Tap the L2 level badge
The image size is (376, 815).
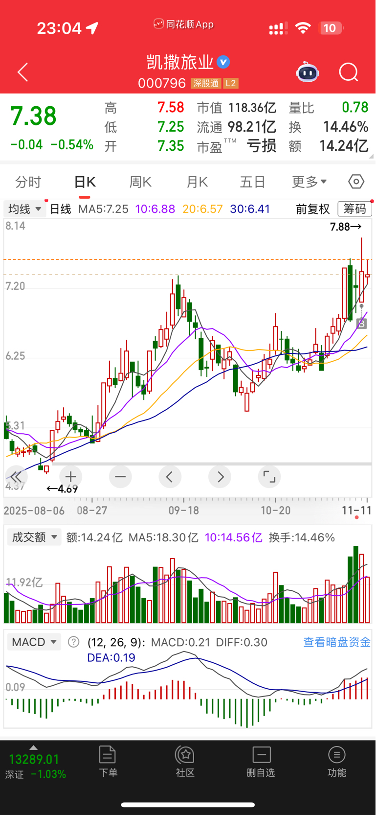(x=231, y=83)
